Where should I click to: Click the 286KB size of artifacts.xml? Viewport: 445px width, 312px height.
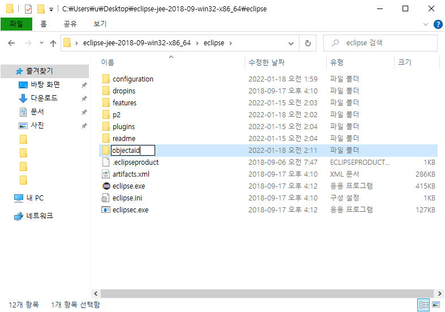click(x=425, y=174)
